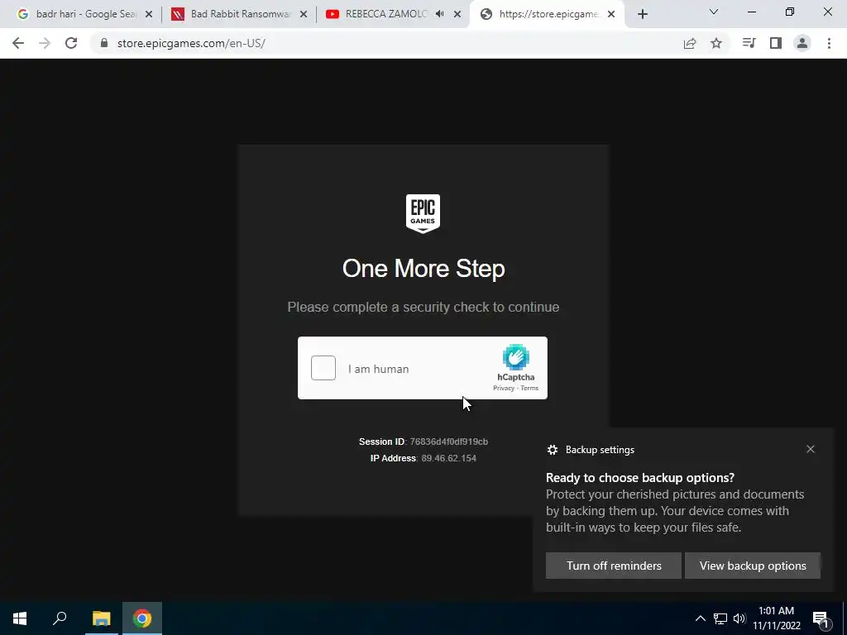View site security lock information
This screenshot has width=847, height=635.
[104, 43]
